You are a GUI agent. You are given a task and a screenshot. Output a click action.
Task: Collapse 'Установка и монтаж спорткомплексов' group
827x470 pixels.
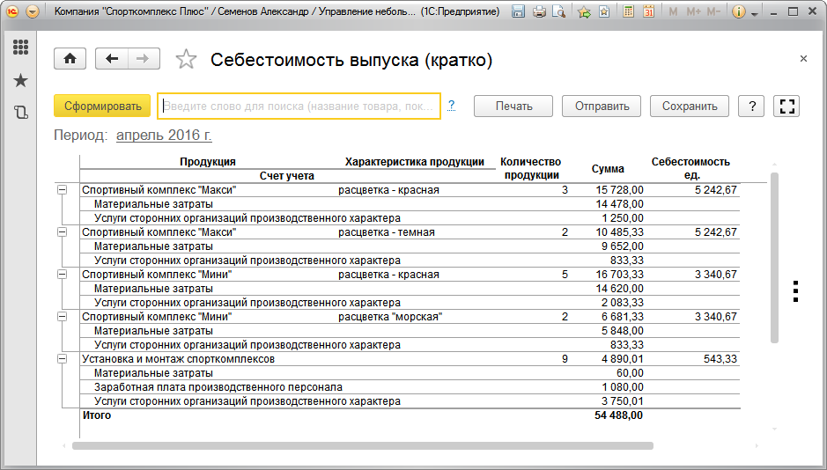click(x=62, y=359)
